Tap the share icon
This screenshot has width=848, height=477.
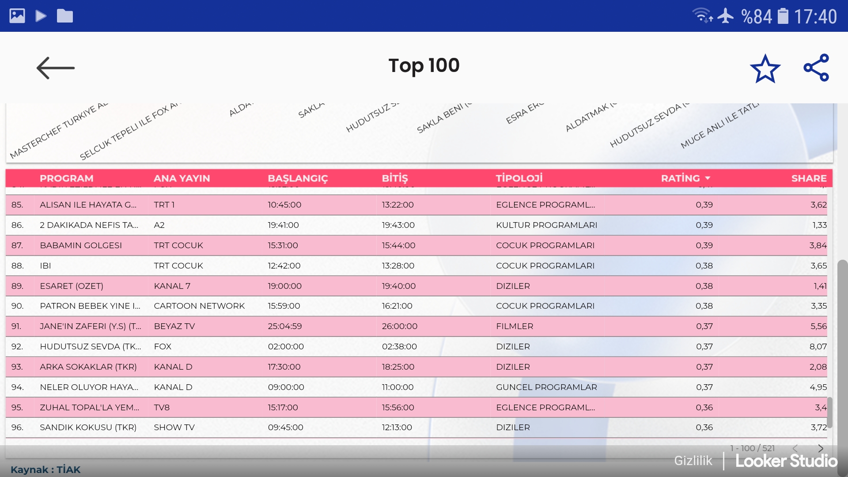(x=816, y=68)
